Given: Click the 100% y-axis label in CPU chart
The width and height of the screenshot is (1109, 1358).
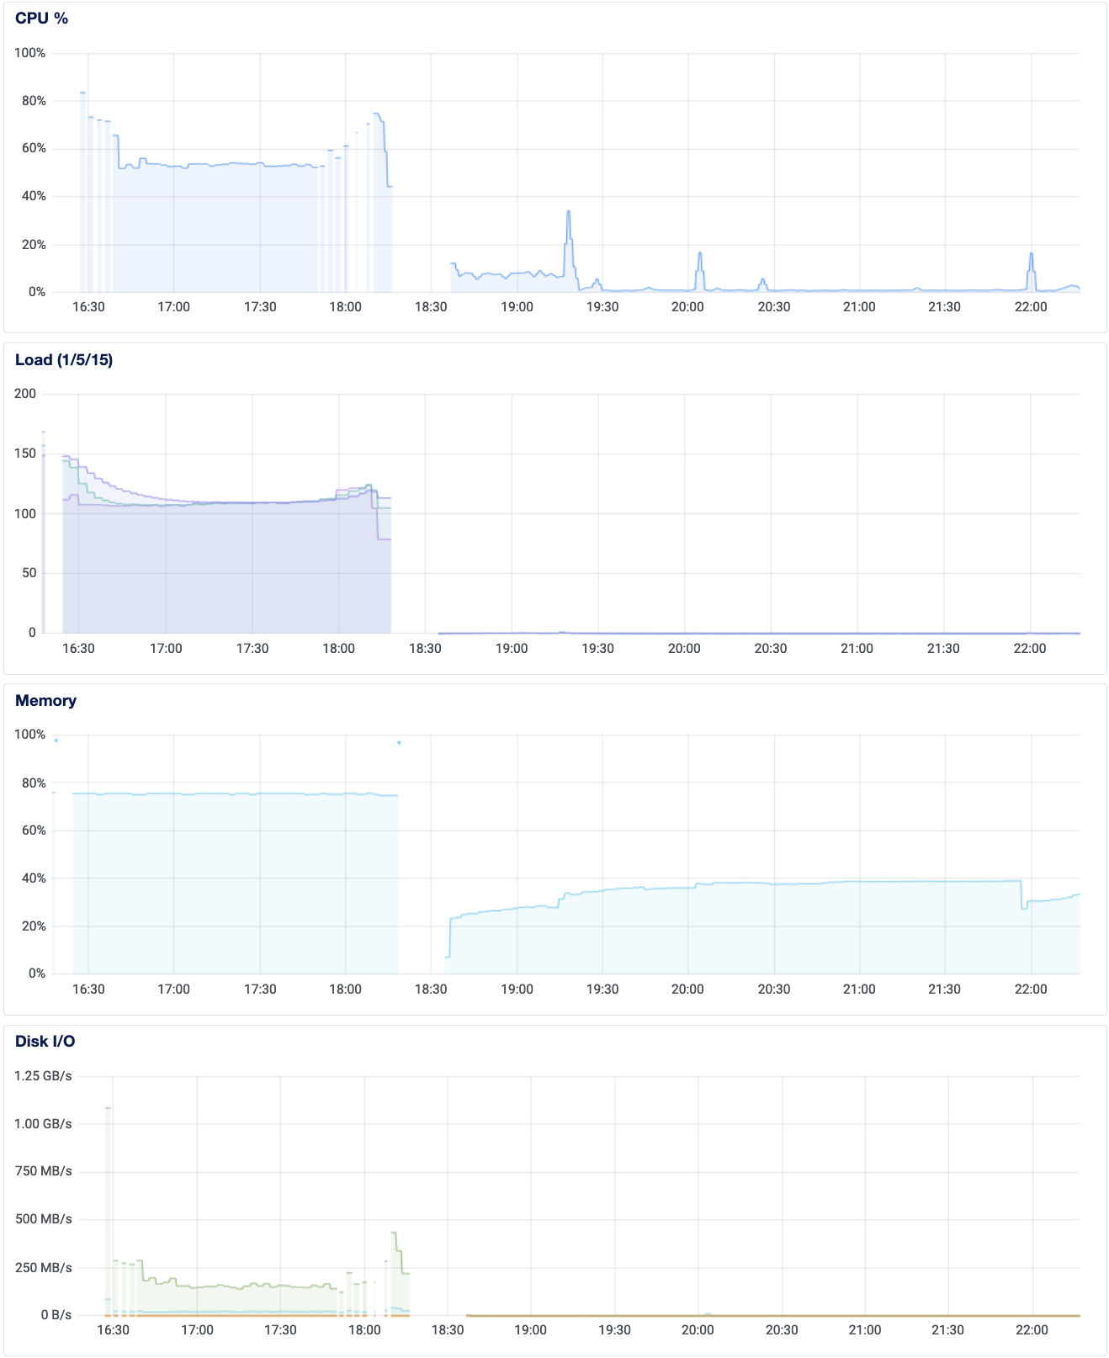Looking at the screenshot, I should (x=30, y=53).
